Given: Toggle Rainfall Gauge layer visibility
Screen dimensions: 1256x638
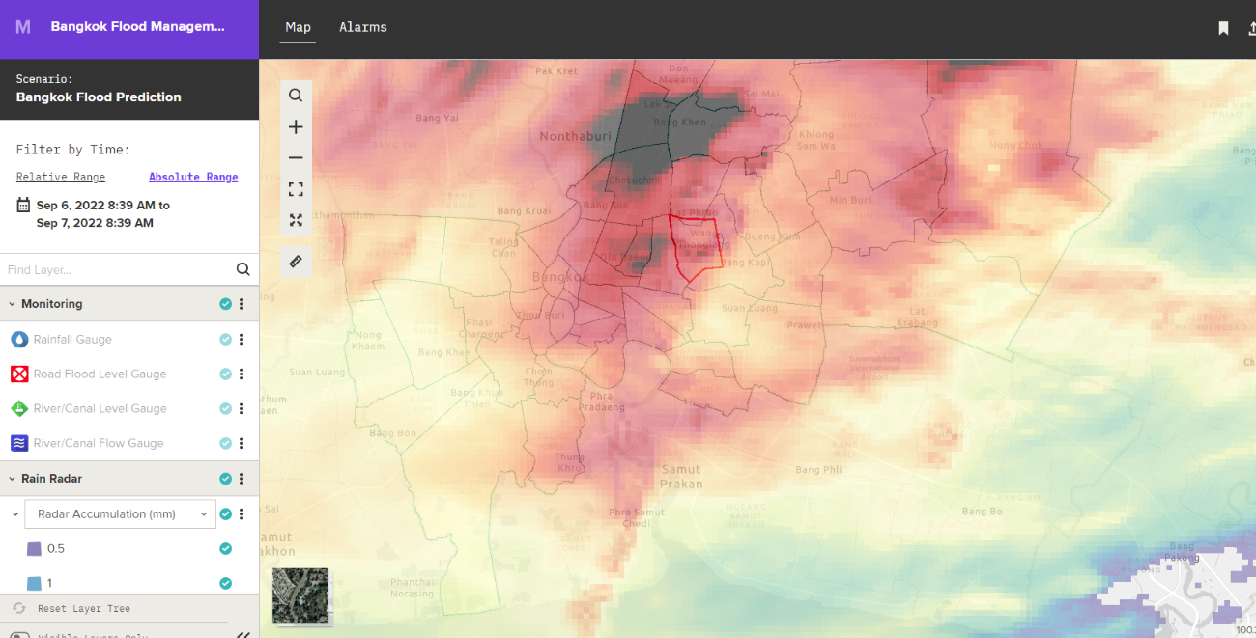Looking at the screenshot, I should click(225, 339).
